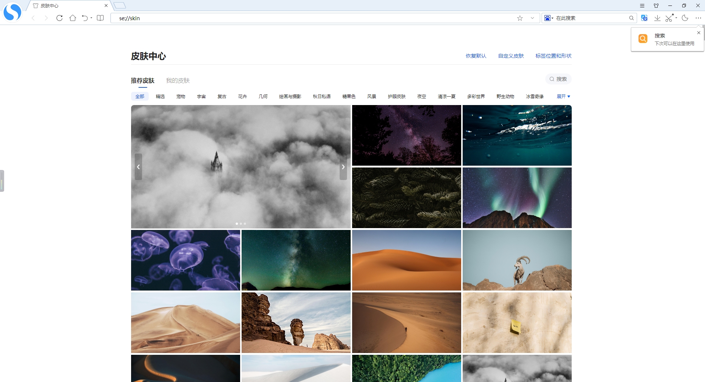Close the 搜索 tip popup
This screenshot has width=705, height=382.
tap(699, 33)
